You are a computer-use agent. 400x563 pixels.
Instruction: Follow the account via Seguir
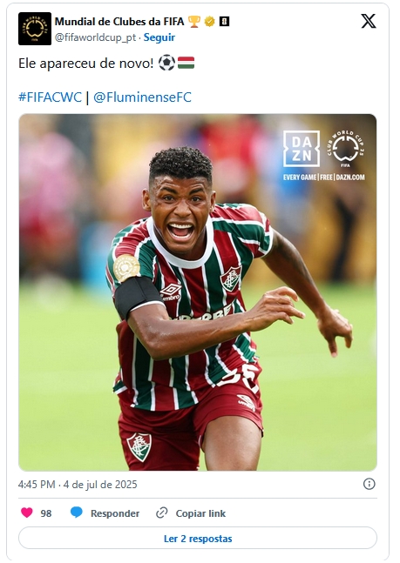click(x=159, y=37)
